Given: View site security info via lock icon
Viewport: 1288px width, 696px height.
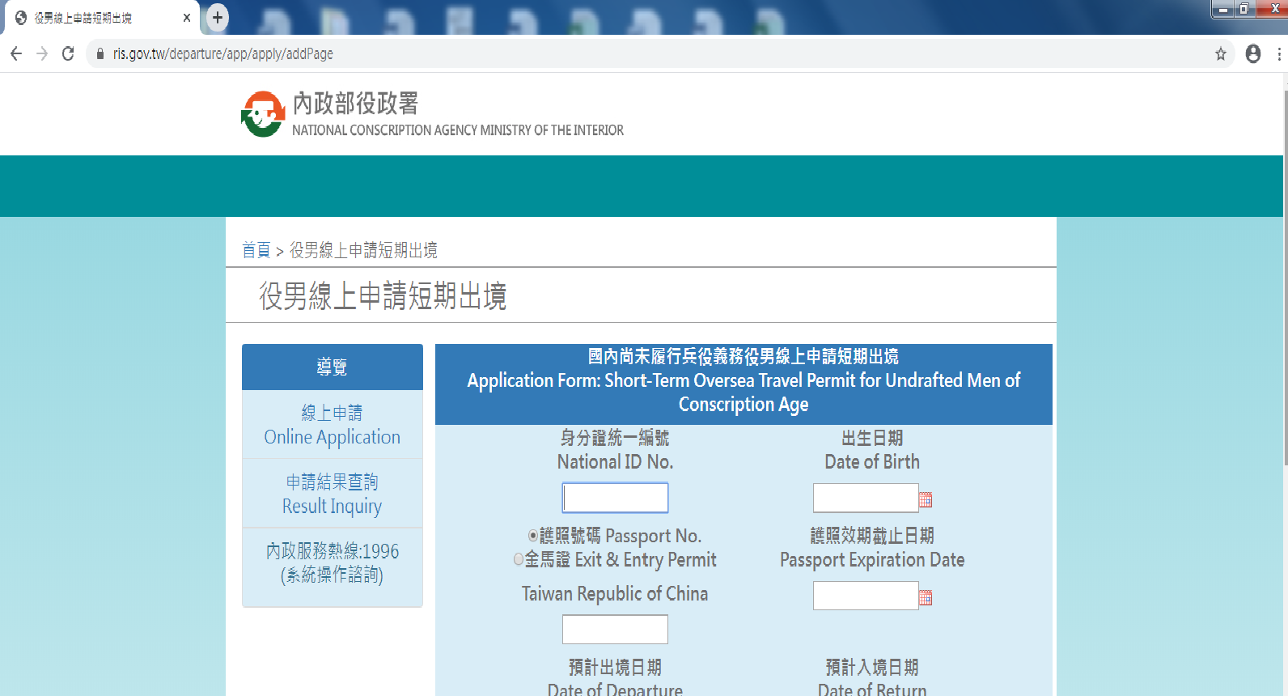Looking at the screenshot, I should pos(100,54).
